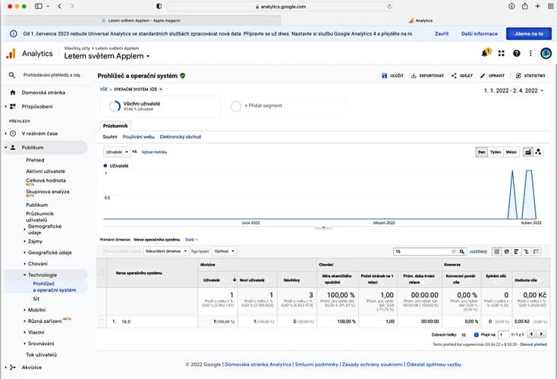
Task: Open the Uživatelé metric dropdown
Action: 117,152
